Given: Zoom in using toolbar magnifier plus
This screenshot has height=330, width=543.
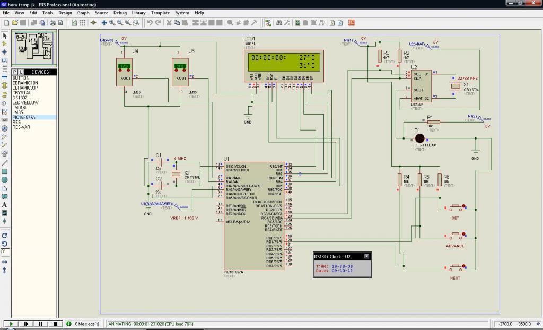Looking at the screenshot, I should [x=112, y=23].
